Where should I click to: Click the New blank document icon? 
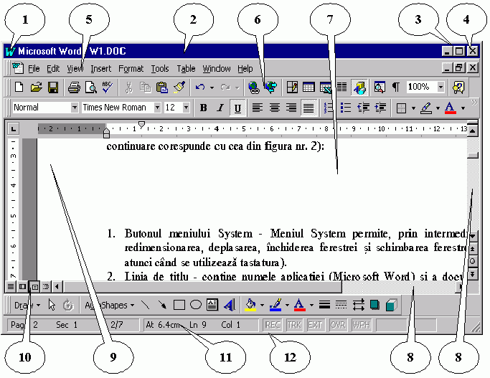(19, 88)
